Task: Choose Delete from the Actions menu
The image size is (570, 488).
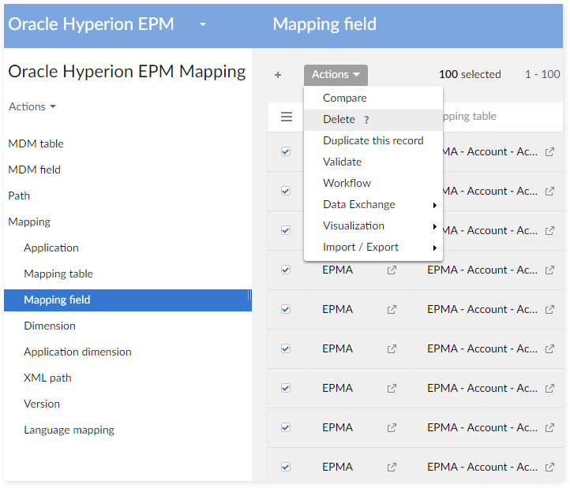Action: pos(339,119)
